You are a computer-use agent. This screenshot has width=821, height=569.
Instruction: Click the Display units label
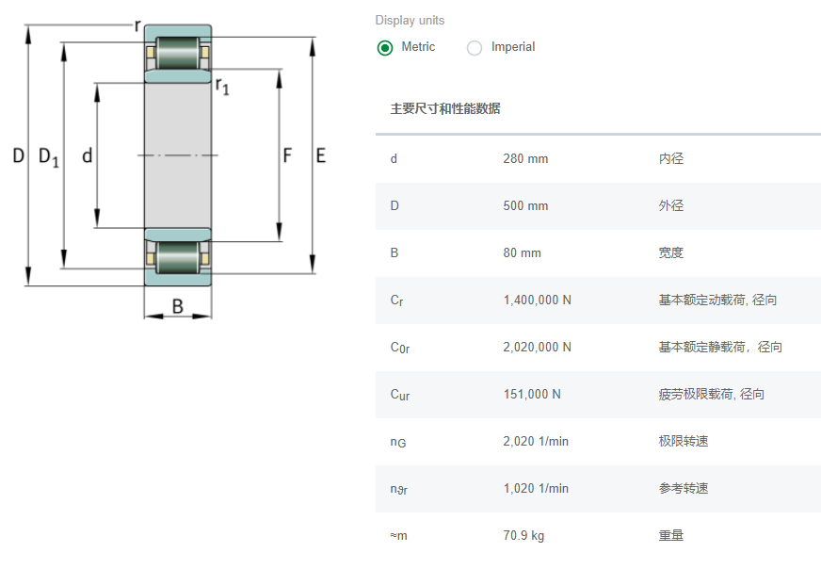pos(410,21)
